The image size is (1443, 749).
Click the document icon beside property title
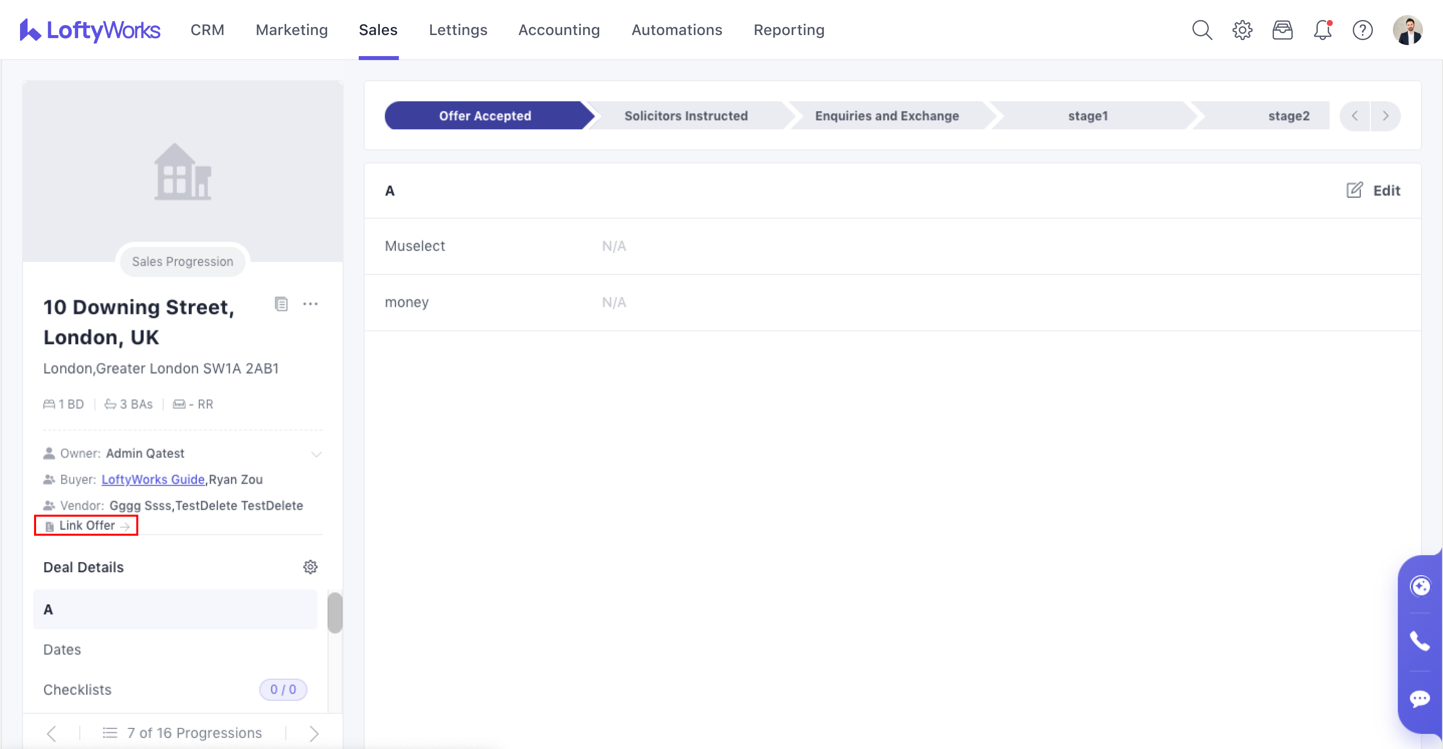pos(281,304)
